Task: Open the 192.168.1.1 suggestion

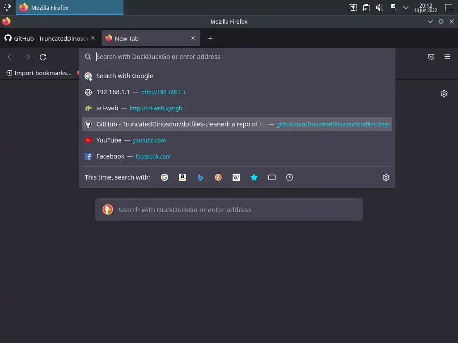Action: tap(237, 92)
